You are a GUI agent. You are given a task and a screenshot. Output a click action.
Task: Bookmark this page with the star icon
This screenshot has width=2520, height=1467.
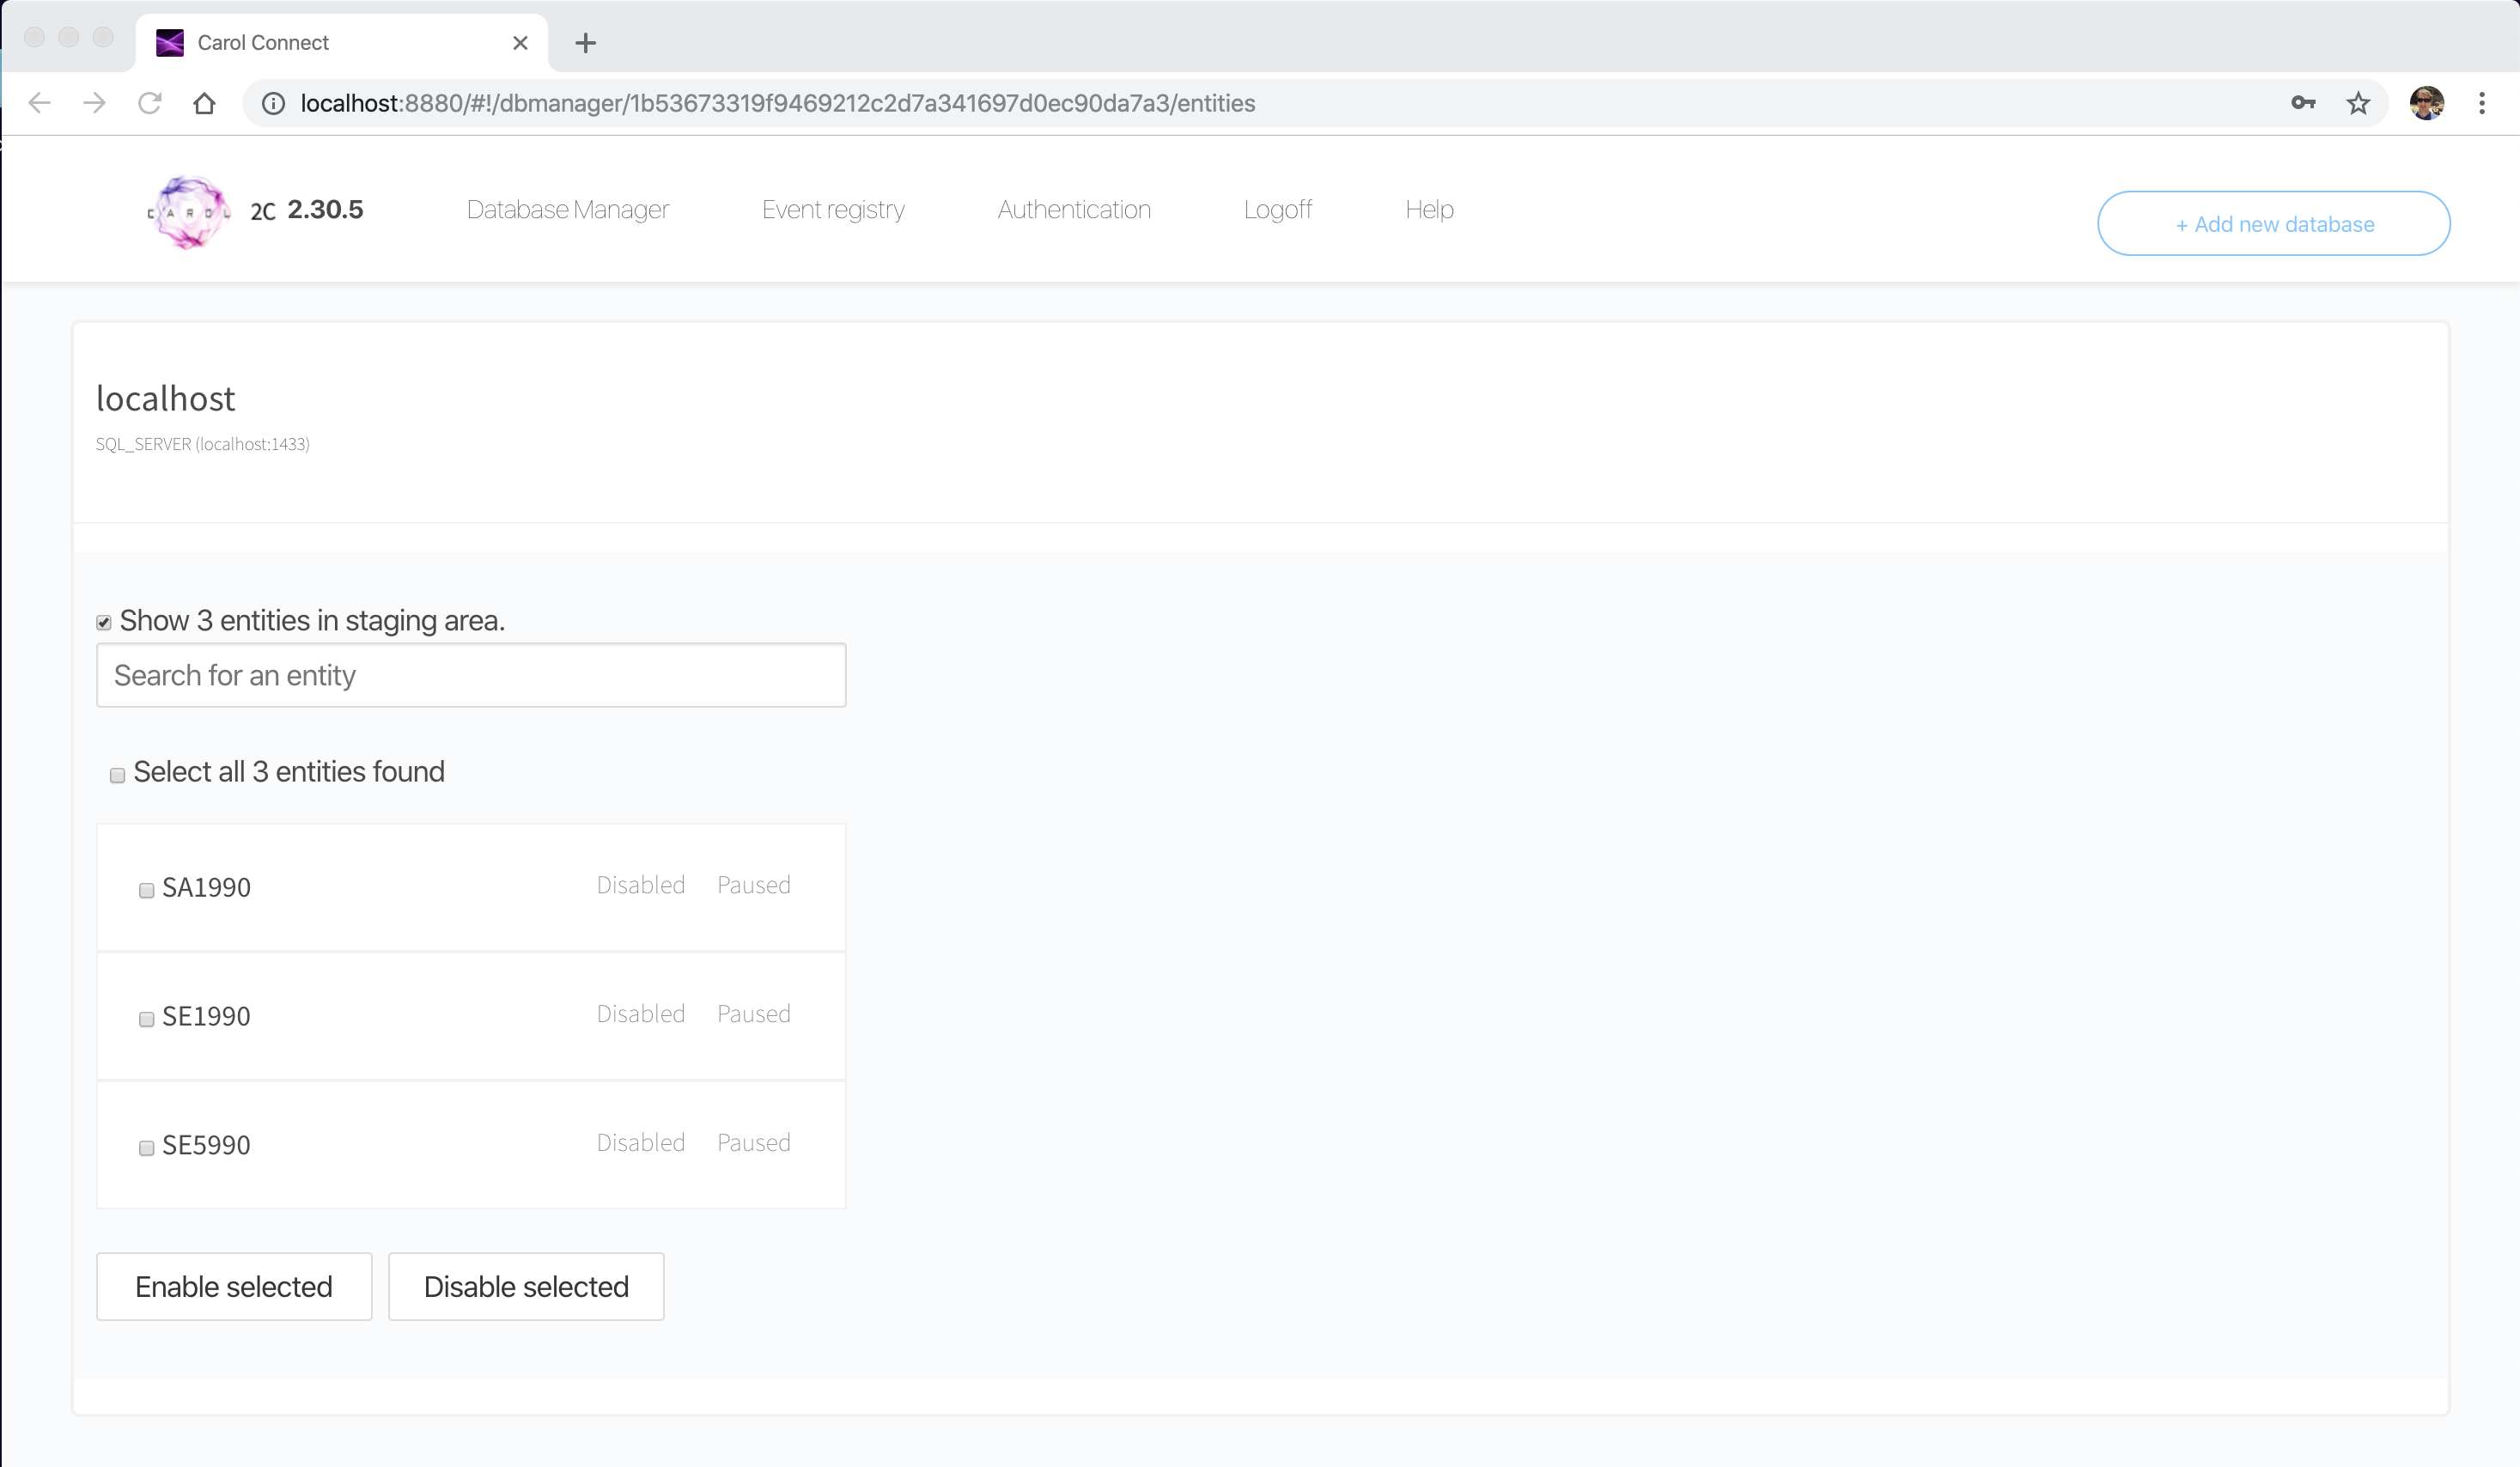[x=2358, y=103]
